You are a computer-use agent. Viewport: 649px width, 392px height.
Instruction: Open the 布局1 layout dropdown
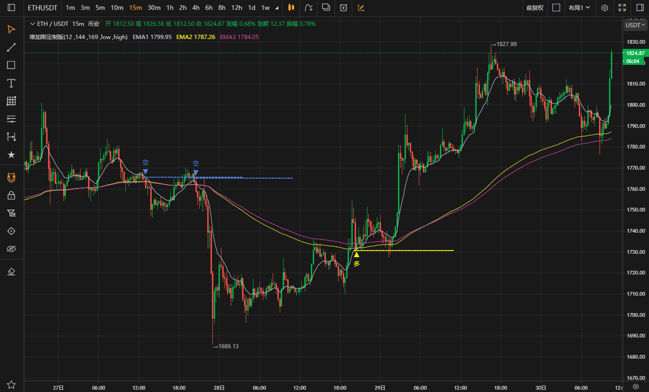(579, 8)
